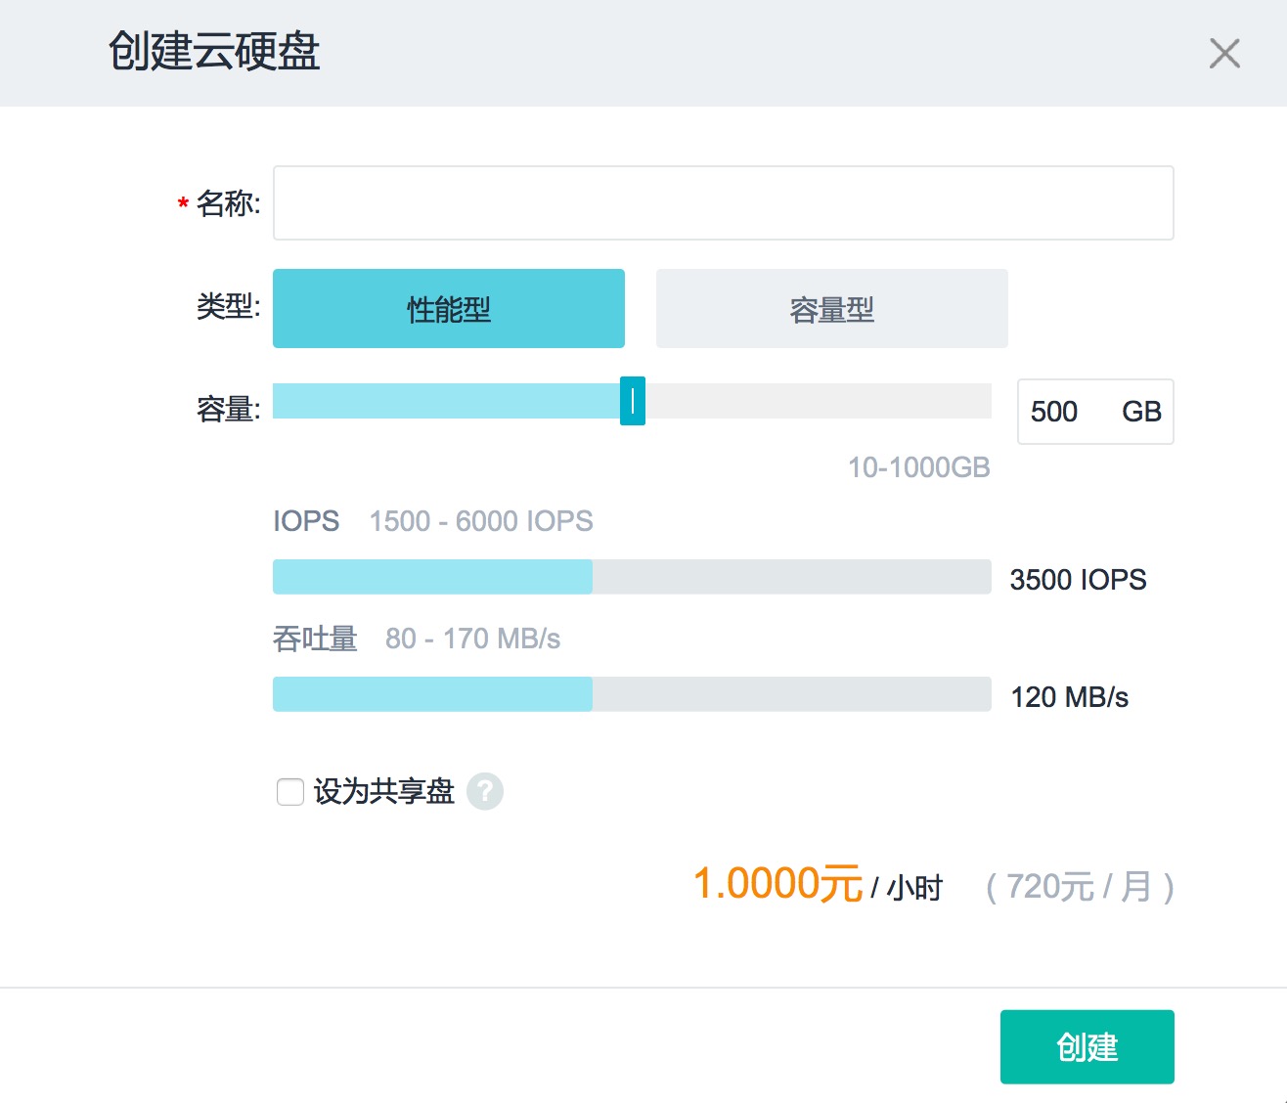Click the IOPS progress bar
This screenshot has height=1103, width=1287.
tap(632, 577)
